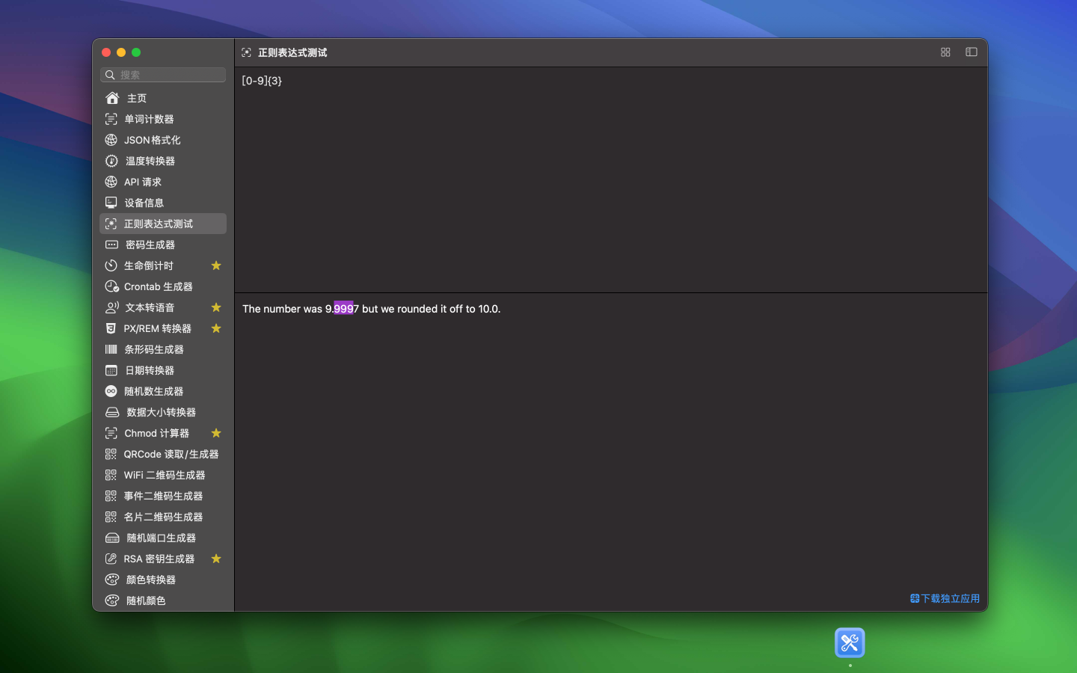Toggle the favorite star on PX/REM 转换器
Screen dimensions: 1077x673
pos(216,328)
